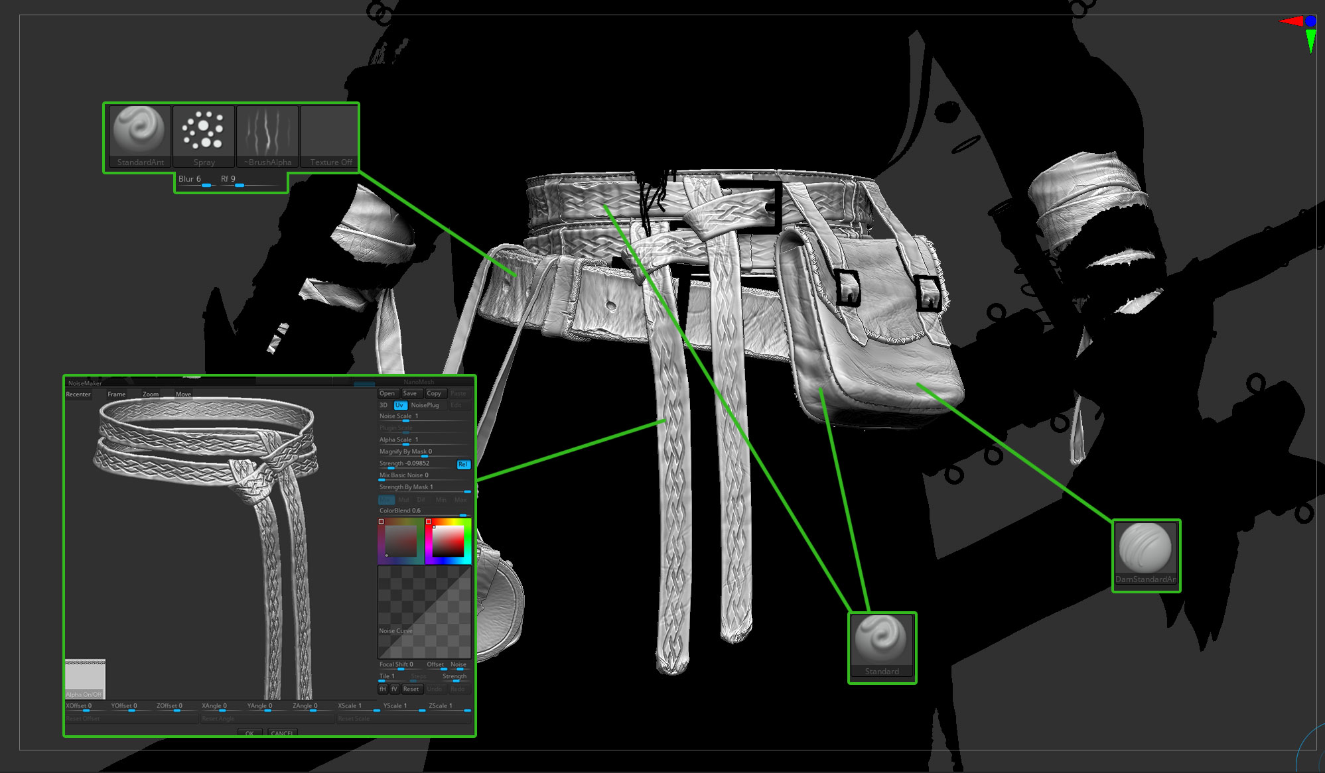
Task: Toggle the Uv mode in NoiseMaker
Action: tap(399, 405)
